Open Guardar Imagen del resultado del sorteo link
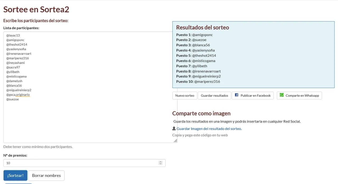Image resolution: width=338 pixels, height=184 pixels. pyautogui.click(x=209, y=129)
